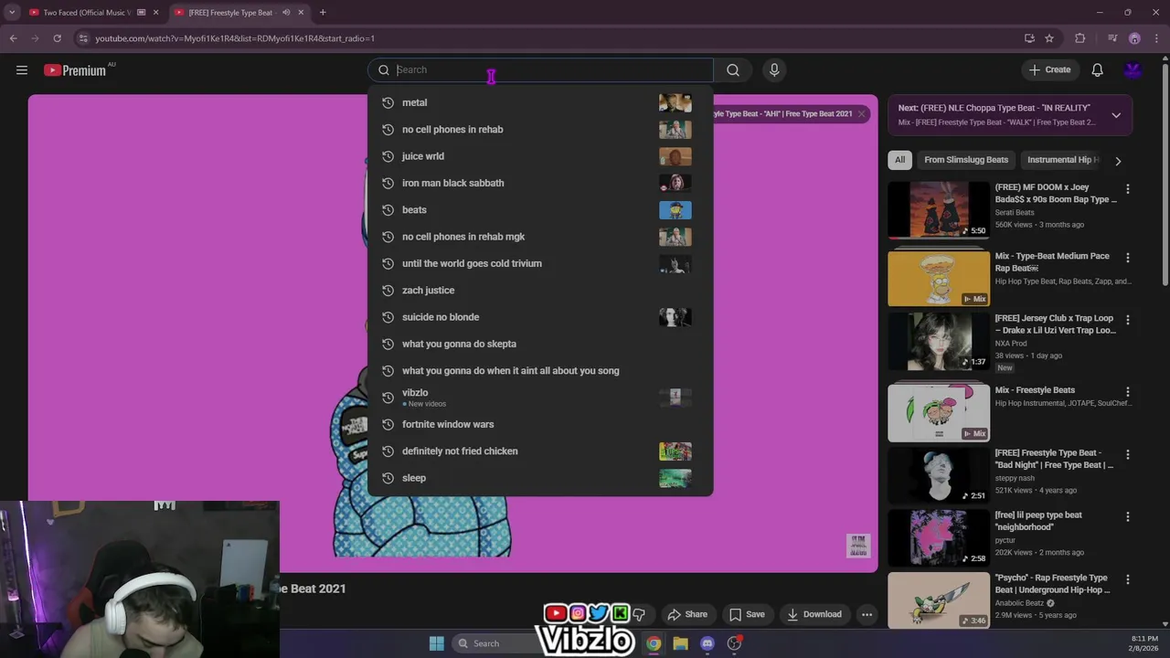Screen dimensions: 1170x658
Task: Pick 'until the world goes cold trivium'
Action: (540, 263)
